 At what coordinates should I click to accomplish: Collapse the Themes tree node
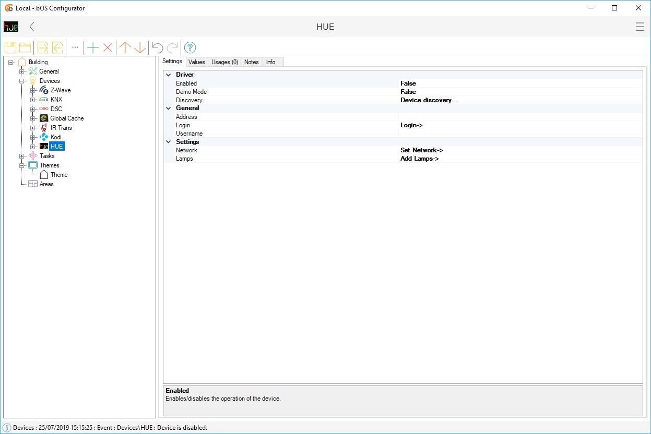point(22,166)
